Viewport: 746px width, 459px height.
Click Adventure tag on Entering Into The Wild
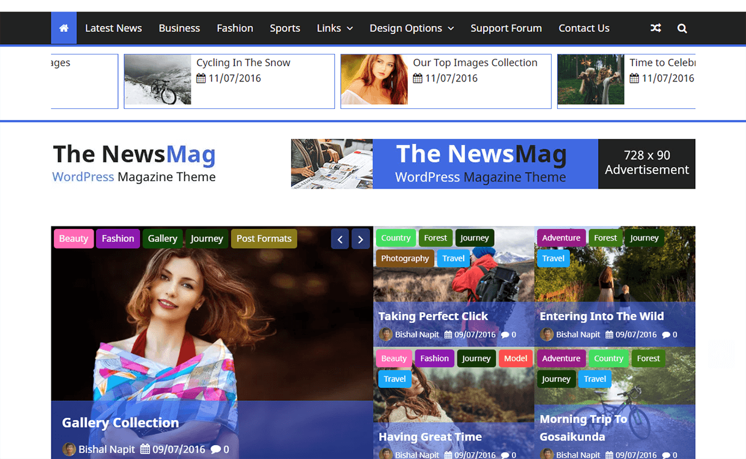561,238
